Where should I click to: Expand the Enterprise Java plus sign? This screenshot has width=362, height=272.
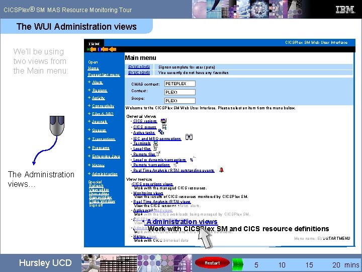89,156
